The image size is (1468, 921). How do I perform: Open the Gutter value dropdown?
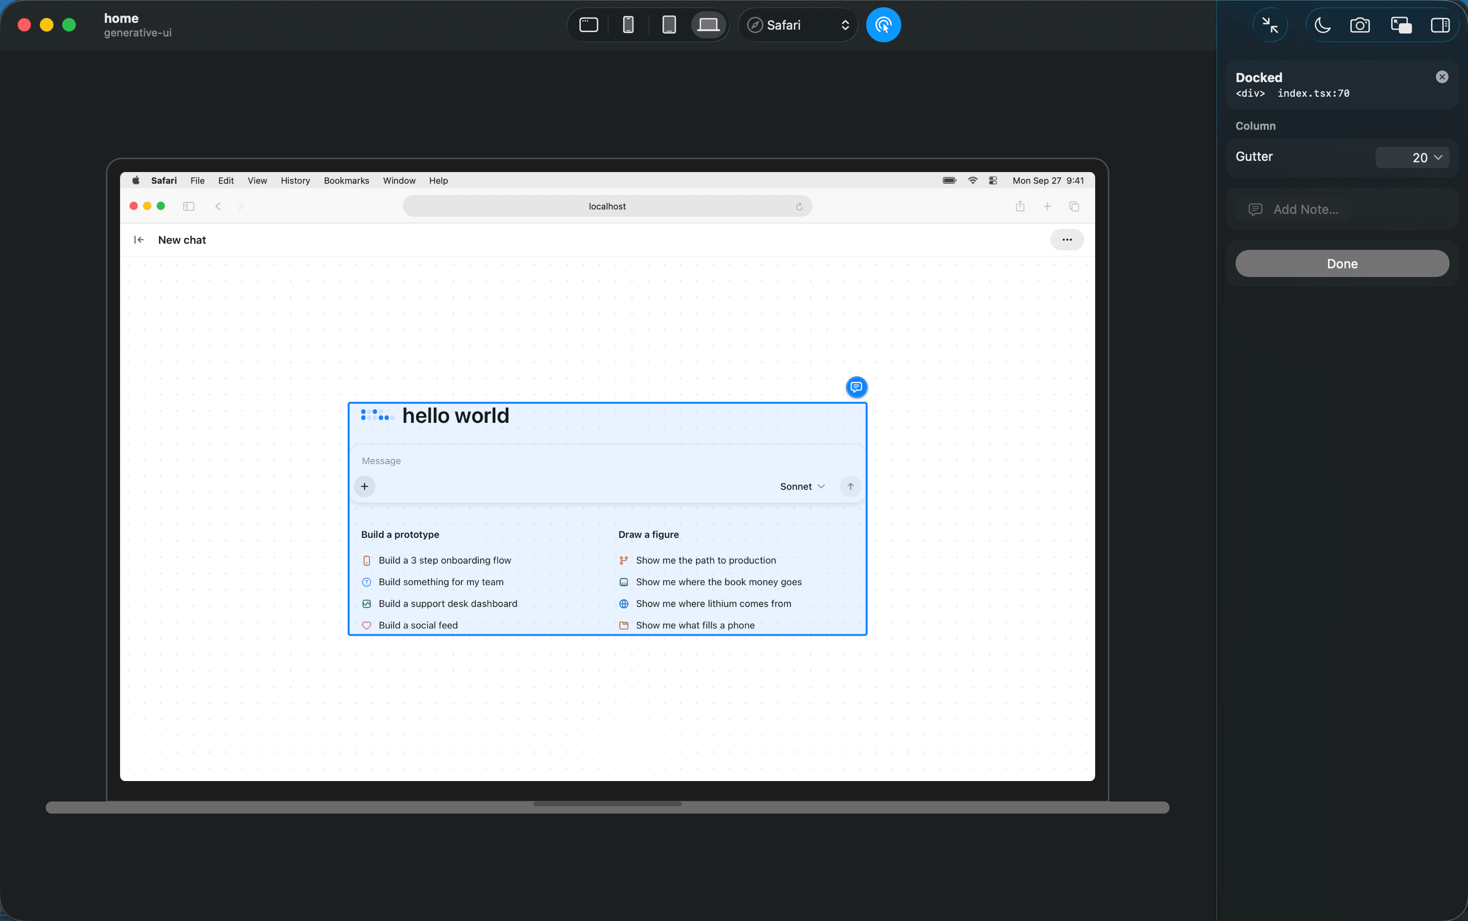click(1412, 158)
